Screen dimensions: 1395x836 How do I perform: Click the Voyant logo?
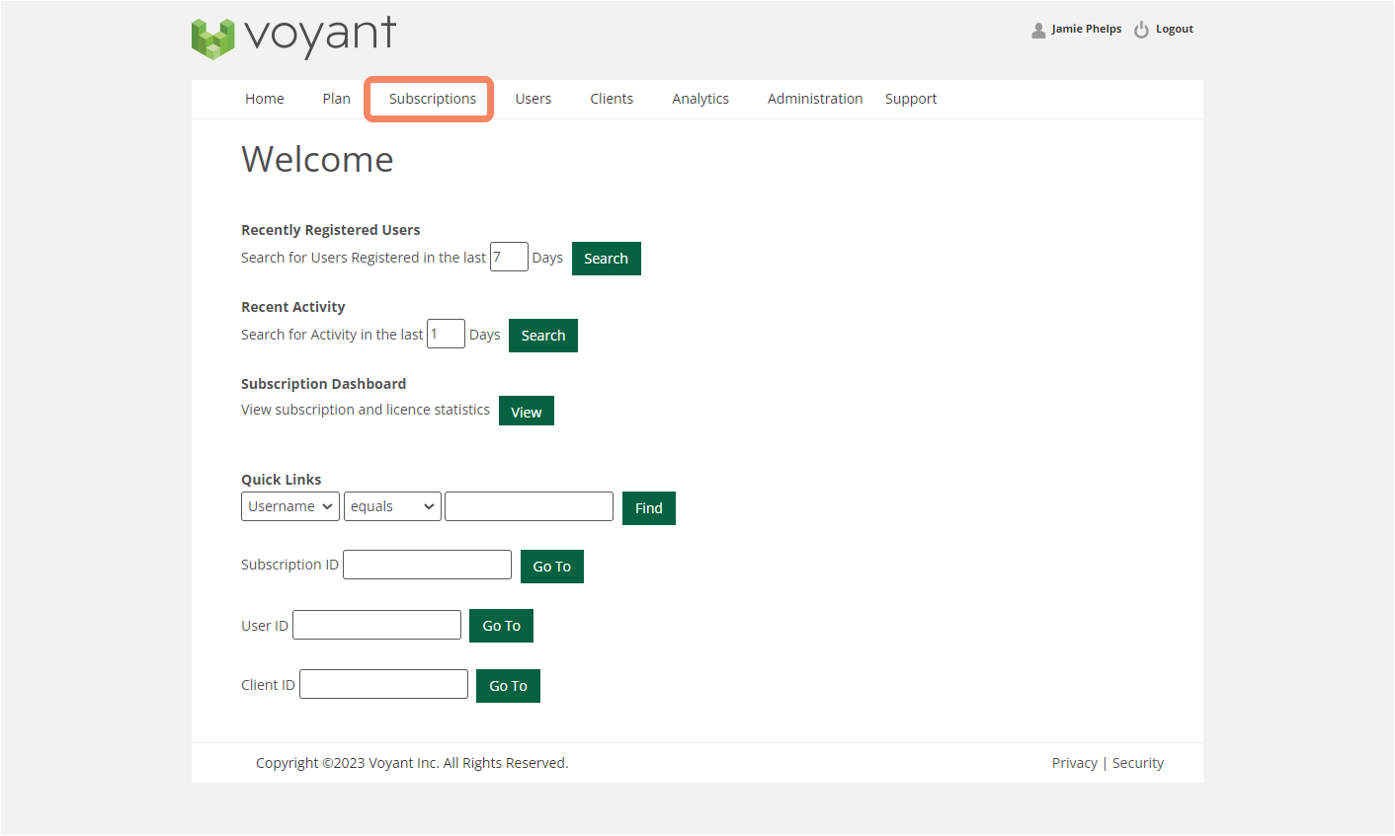pyautogui.click(x=293, y=38)
